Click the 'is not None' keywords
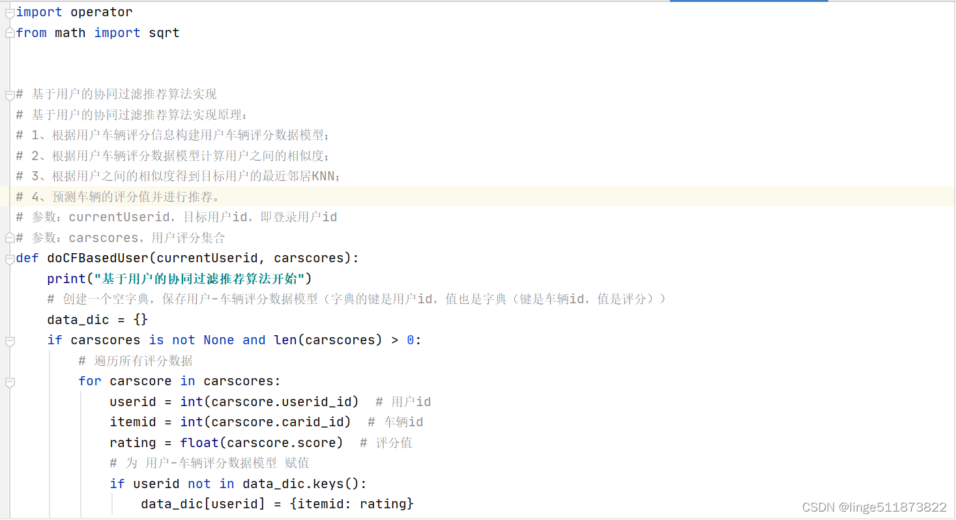Screen dimensions: 956x520 pos(192,340)
